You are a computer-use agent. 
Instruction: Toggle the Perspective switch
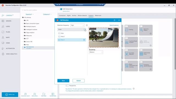pos(67,86)
